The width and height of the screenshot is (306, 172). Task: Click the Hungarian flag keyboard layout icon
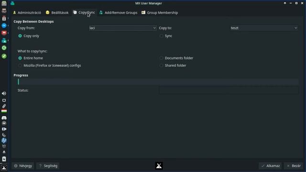(4, 111)
